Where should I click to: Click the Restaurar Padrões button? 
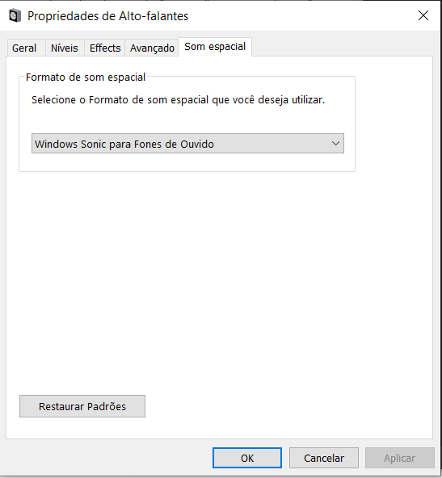82,406
